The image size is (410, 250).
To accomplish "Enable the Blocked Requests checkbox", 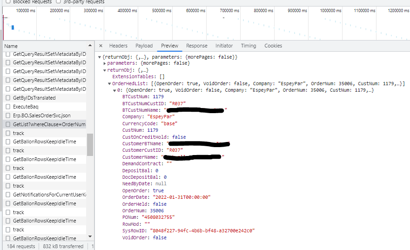I will [x=8, y=2].
